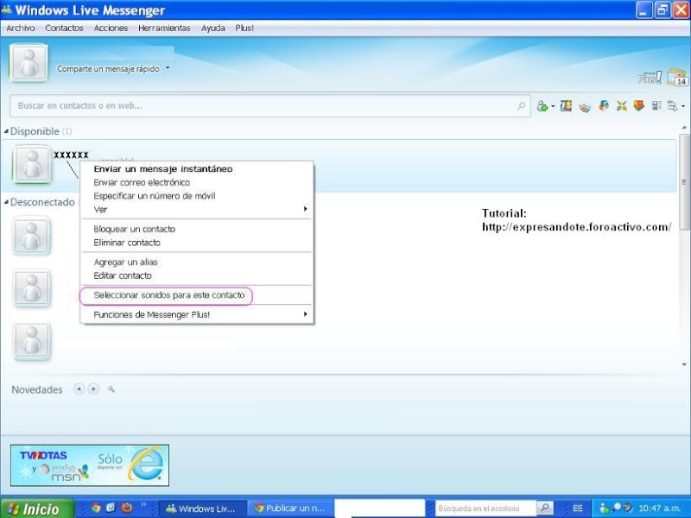This screenshot has height=518, width=691.
Task: Click the colored cubes icon in the toolbar
Action: point(604,105)
